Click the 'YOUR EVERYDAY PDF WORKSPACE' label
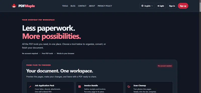 (x=38, y=20)
